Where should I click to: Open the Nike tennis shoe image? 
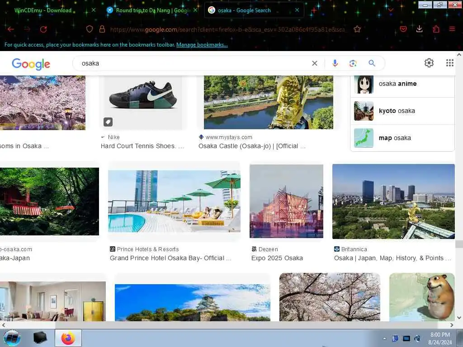pyautogui.click(x=143, y=102)
